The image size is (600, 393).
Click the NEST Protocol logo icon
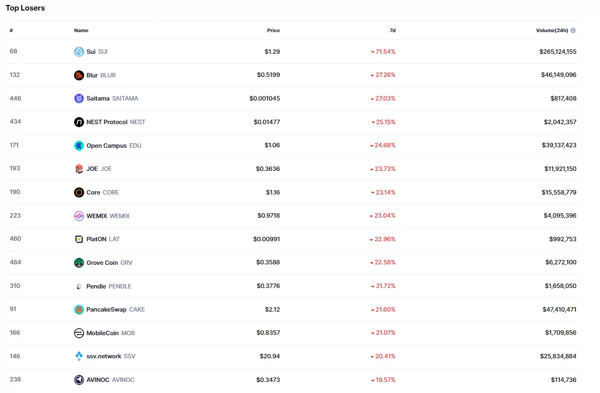point(79,122)
